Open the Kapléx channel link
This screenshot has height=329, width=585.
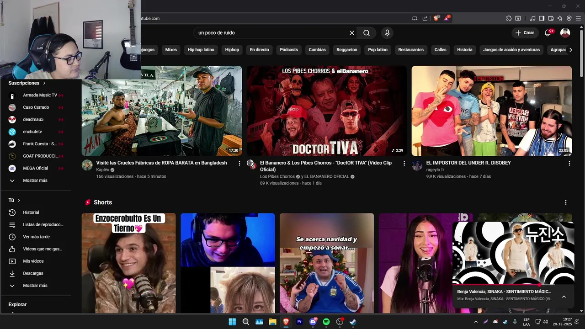(x=103, y=170)
